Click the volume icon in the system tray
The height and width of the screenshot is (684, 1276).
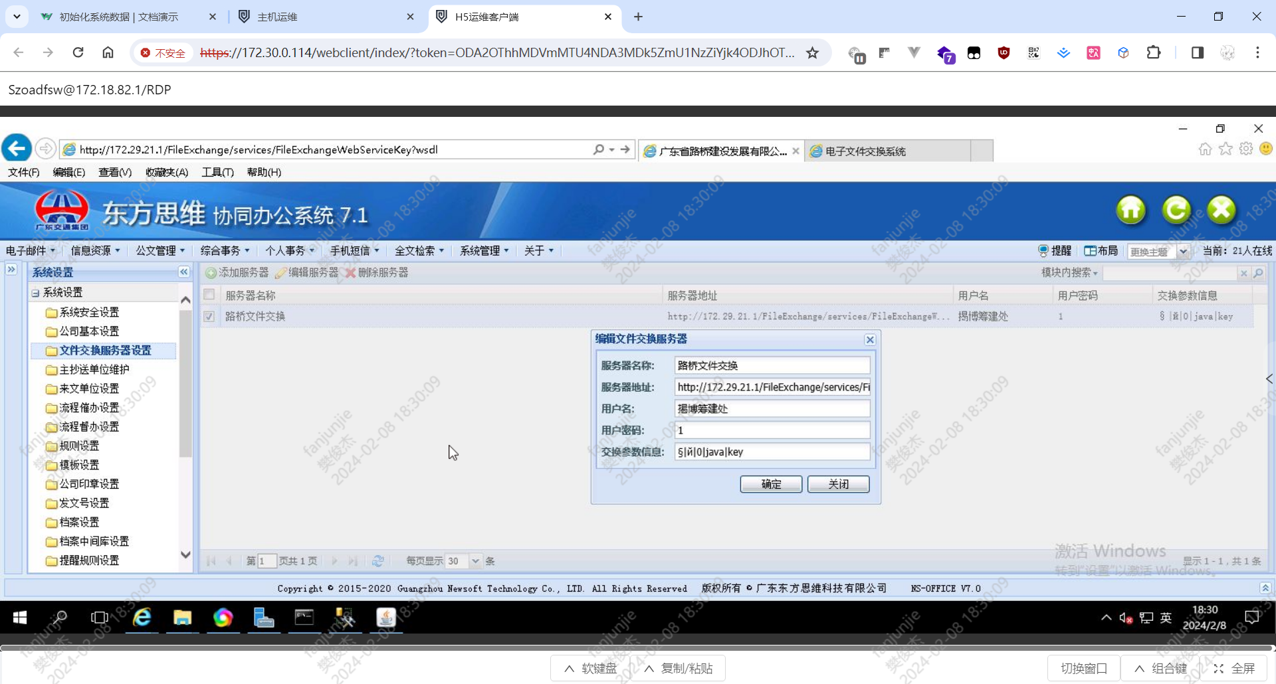point(1126,618)
